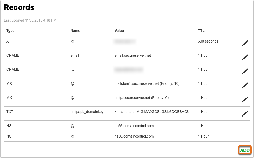
Task: Click the Last updated timestamp text
Action: (30, 20)
